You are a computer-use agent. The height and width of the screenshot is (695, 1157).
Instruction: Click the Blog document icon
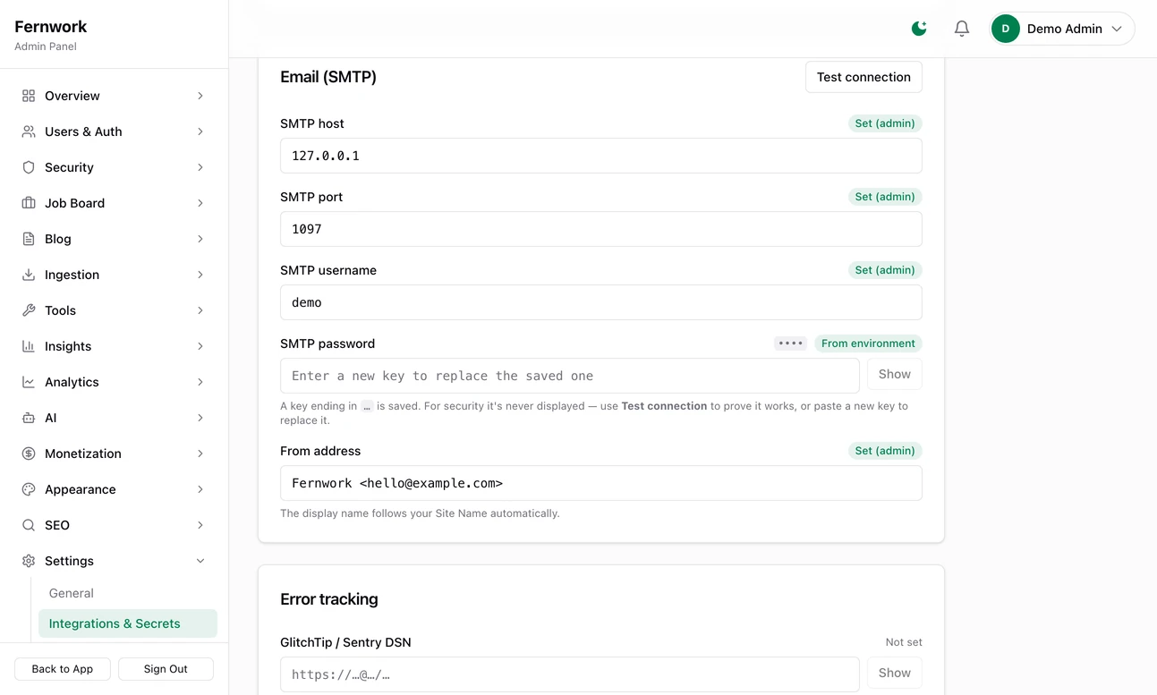point(29,239)
